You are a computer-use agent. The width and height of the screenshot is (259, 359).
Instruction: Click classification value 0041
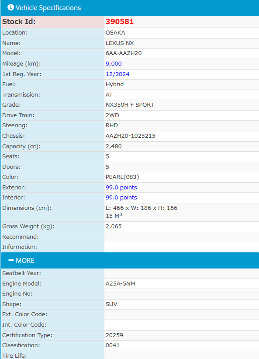click(x=113, y=345)
